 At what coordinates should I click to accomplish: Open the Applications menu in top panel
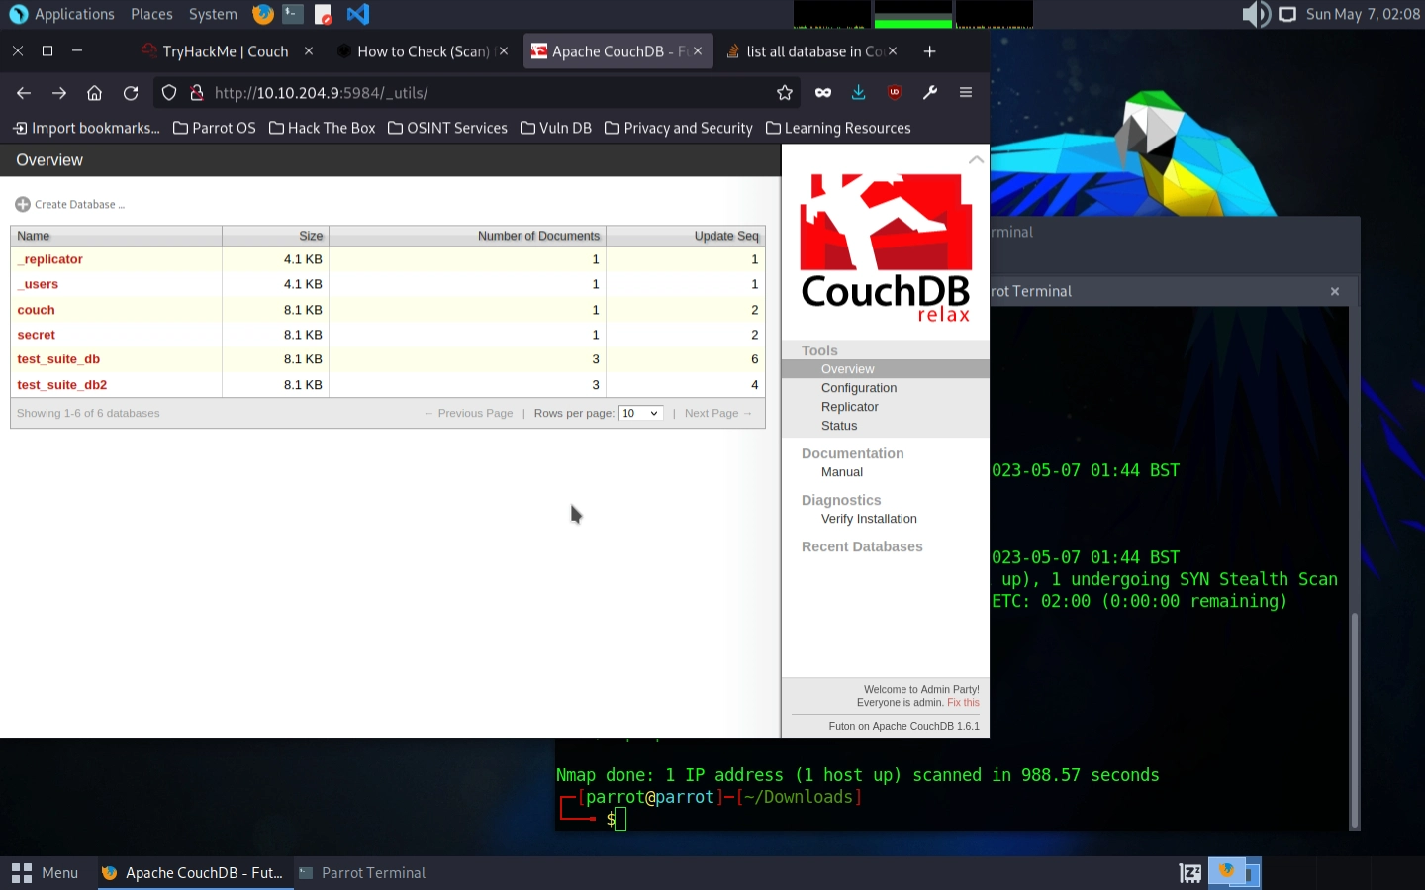pyautogui.click(x=61, y=14)
